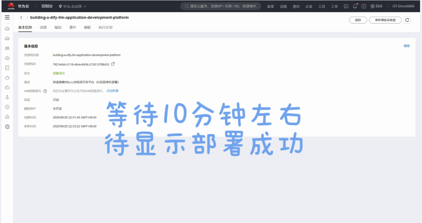
Task: Expand the 华北-北京四 region dropdown
Action: pos(73,6)
